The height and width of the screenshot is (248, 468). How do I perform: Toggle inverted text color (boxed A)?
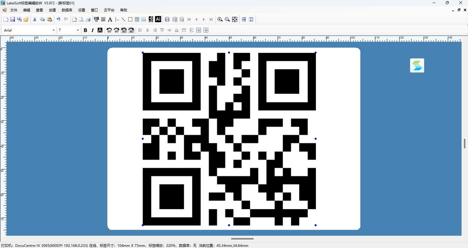click(x=100, y=30)
